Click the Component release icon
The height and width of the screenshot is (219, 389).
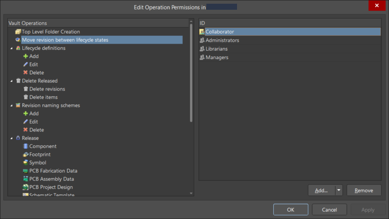(x=26, y=146)
